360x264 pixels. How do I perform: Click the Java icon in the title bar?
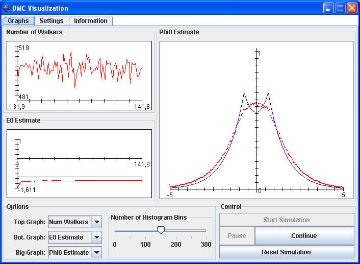(x=6, y=8)
